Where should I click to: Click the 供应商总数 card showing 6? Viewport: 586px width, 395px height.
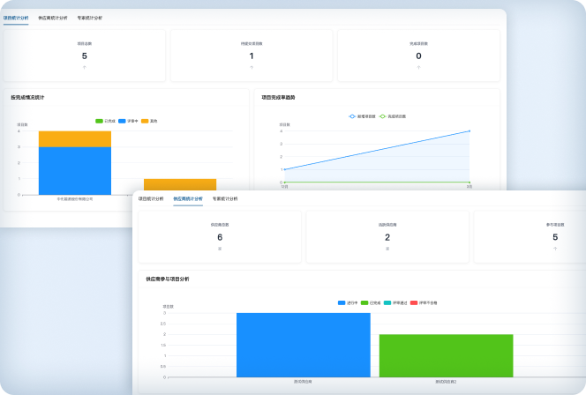pyautogui.click(x=220, y=236)
